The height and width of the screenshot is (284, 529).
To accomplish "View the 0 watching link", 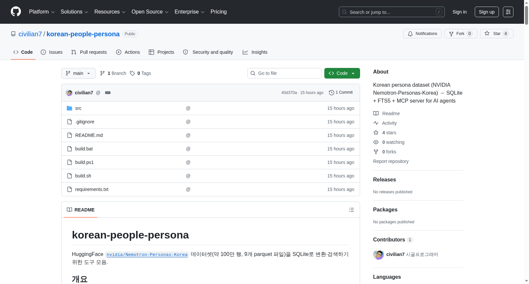I will 389,142.
